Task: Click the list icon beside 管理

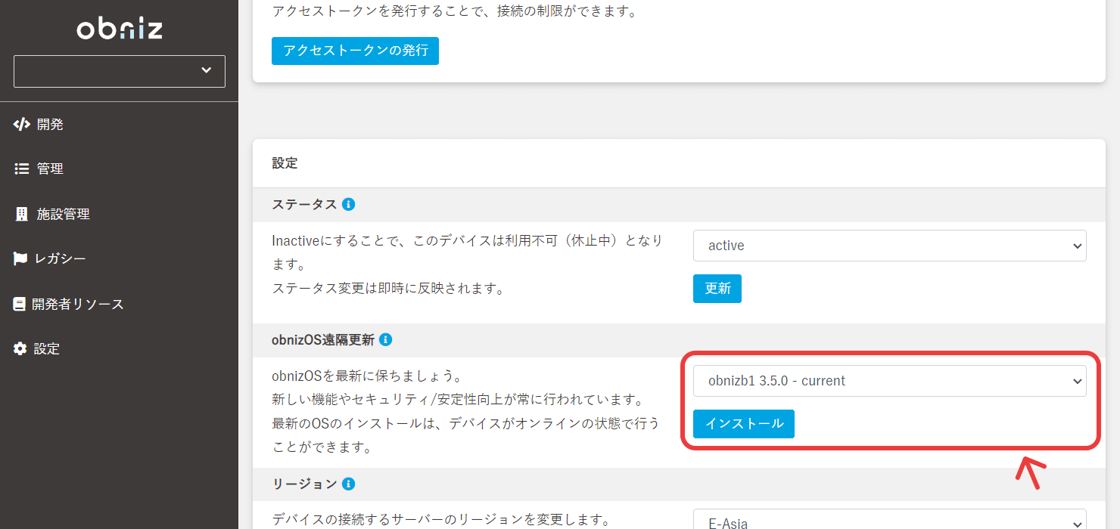Action: [22, 169]
